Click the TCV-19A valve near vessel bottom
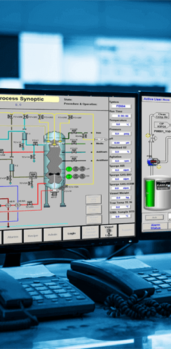 click(66, 187)
